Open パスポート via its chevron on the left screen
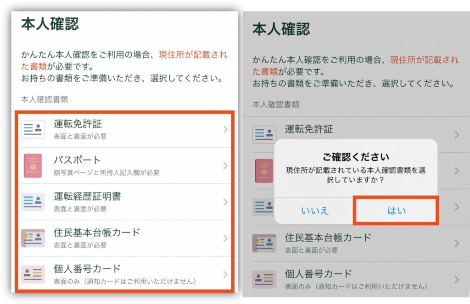470x304 pixels. 225,166
